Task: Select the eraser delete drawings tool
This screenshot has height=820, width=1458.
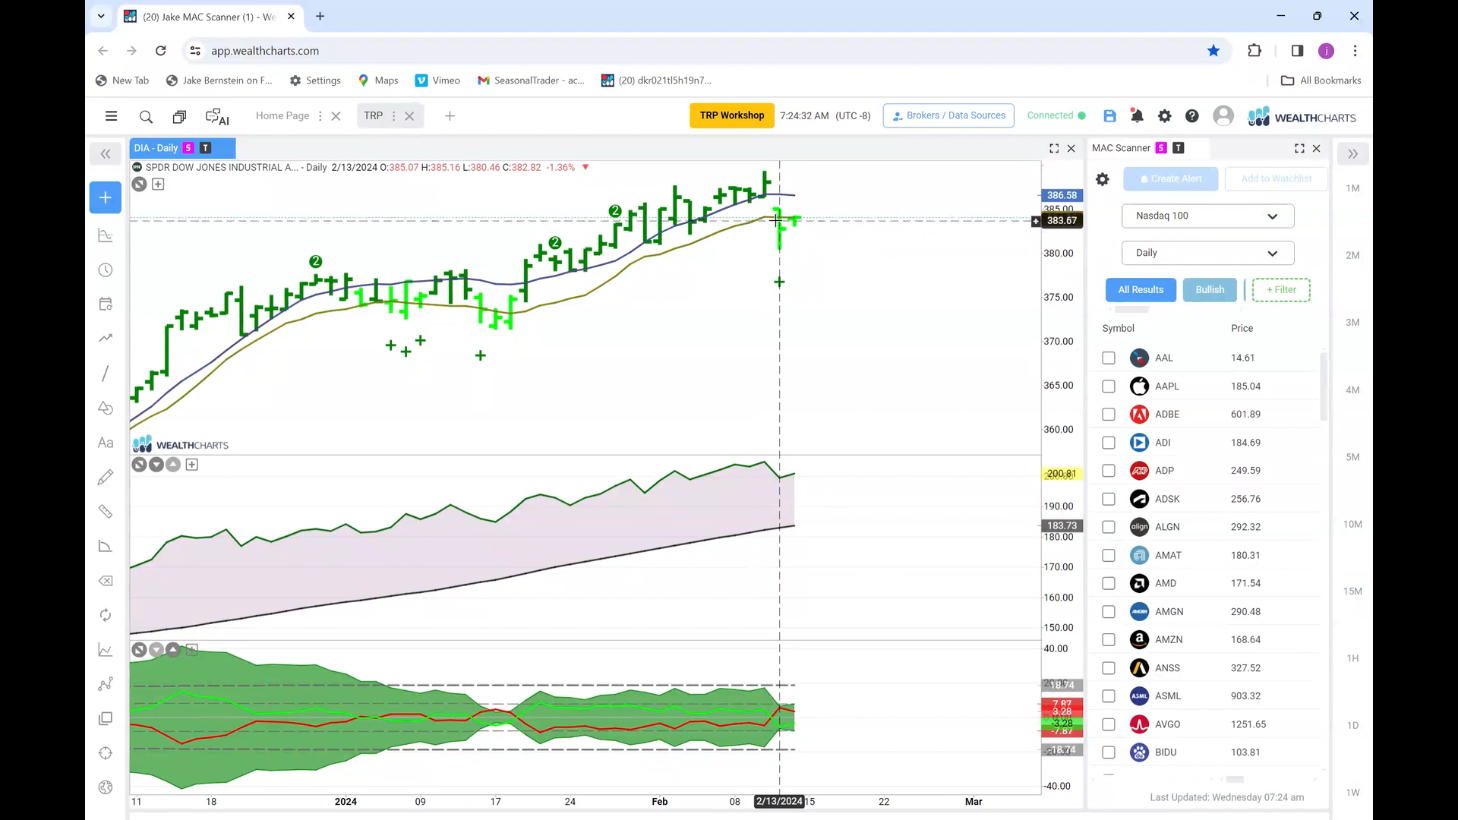Action: tap(106, 581)
